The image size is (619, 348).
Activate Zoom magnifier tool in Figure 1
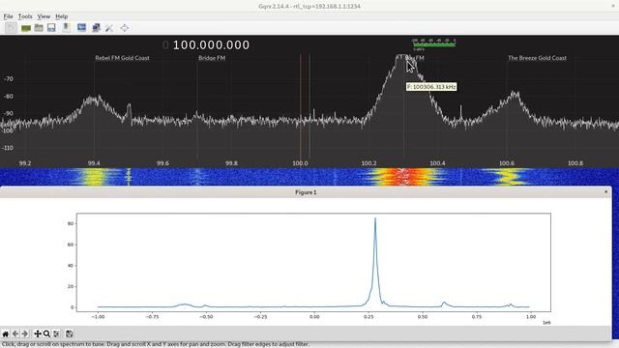(46, 333)
